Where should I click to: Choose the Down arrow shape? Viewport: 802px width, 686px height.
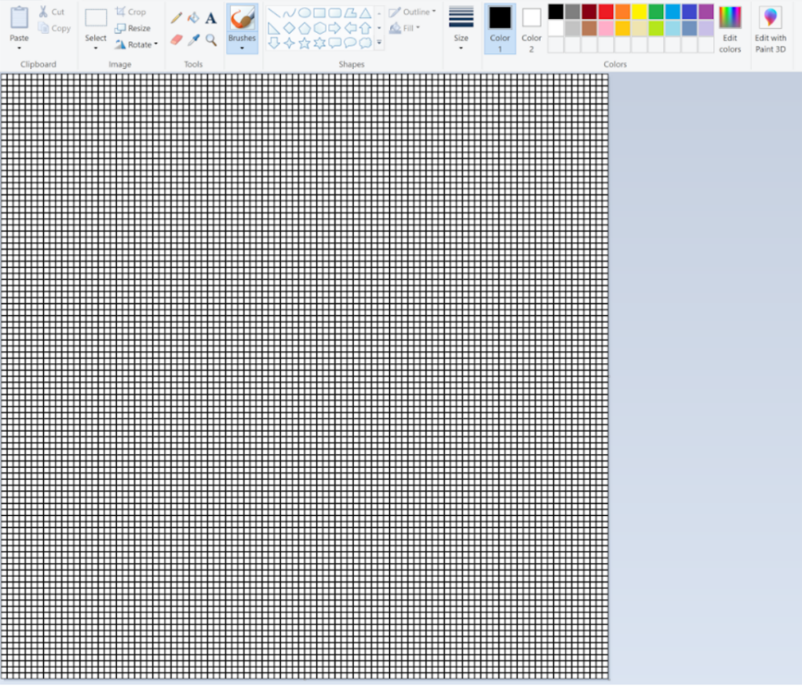point(274,43)
